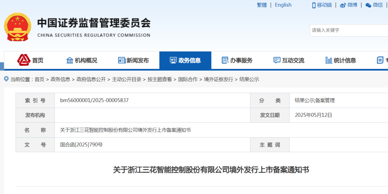Go to 政府信息公开 in breadcrumb
The height and width of the screenshot is (194, 388).
[91, 79]
